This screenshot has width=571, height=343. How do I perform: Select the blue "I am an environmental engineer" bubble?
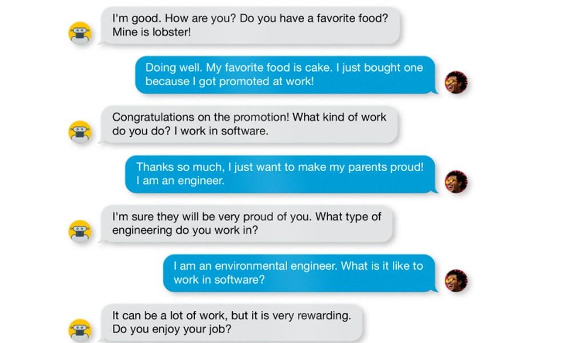299,273
